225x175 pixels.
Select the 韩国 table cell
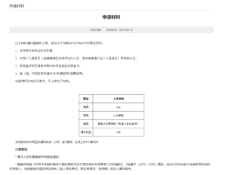coord(86,123)
